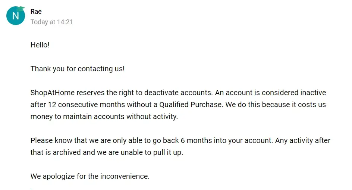The height and width of the screenshot is (190, 352).
Task: Click the small green badge on the avatar
Action: coord(22,8)
